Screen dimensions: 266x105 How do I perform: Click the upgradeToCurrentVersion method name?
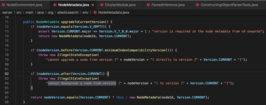click(x=83, y=22)
